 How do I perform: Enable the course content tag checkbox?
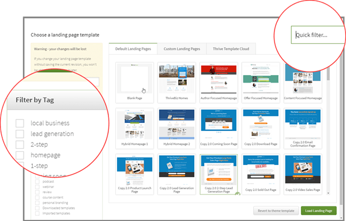coord(37,197)
